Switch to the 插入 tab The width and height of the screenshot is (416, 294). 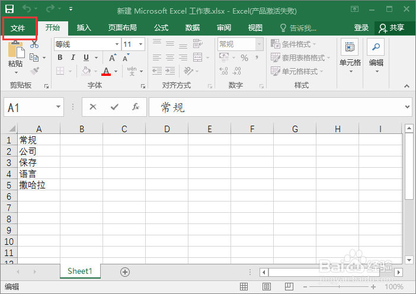(84, 28)
